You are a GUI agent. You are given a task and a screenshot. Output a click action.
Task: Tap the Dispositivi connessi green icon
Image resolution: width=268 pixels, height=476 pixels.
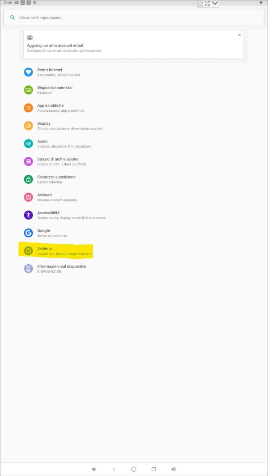pos(28,90)
